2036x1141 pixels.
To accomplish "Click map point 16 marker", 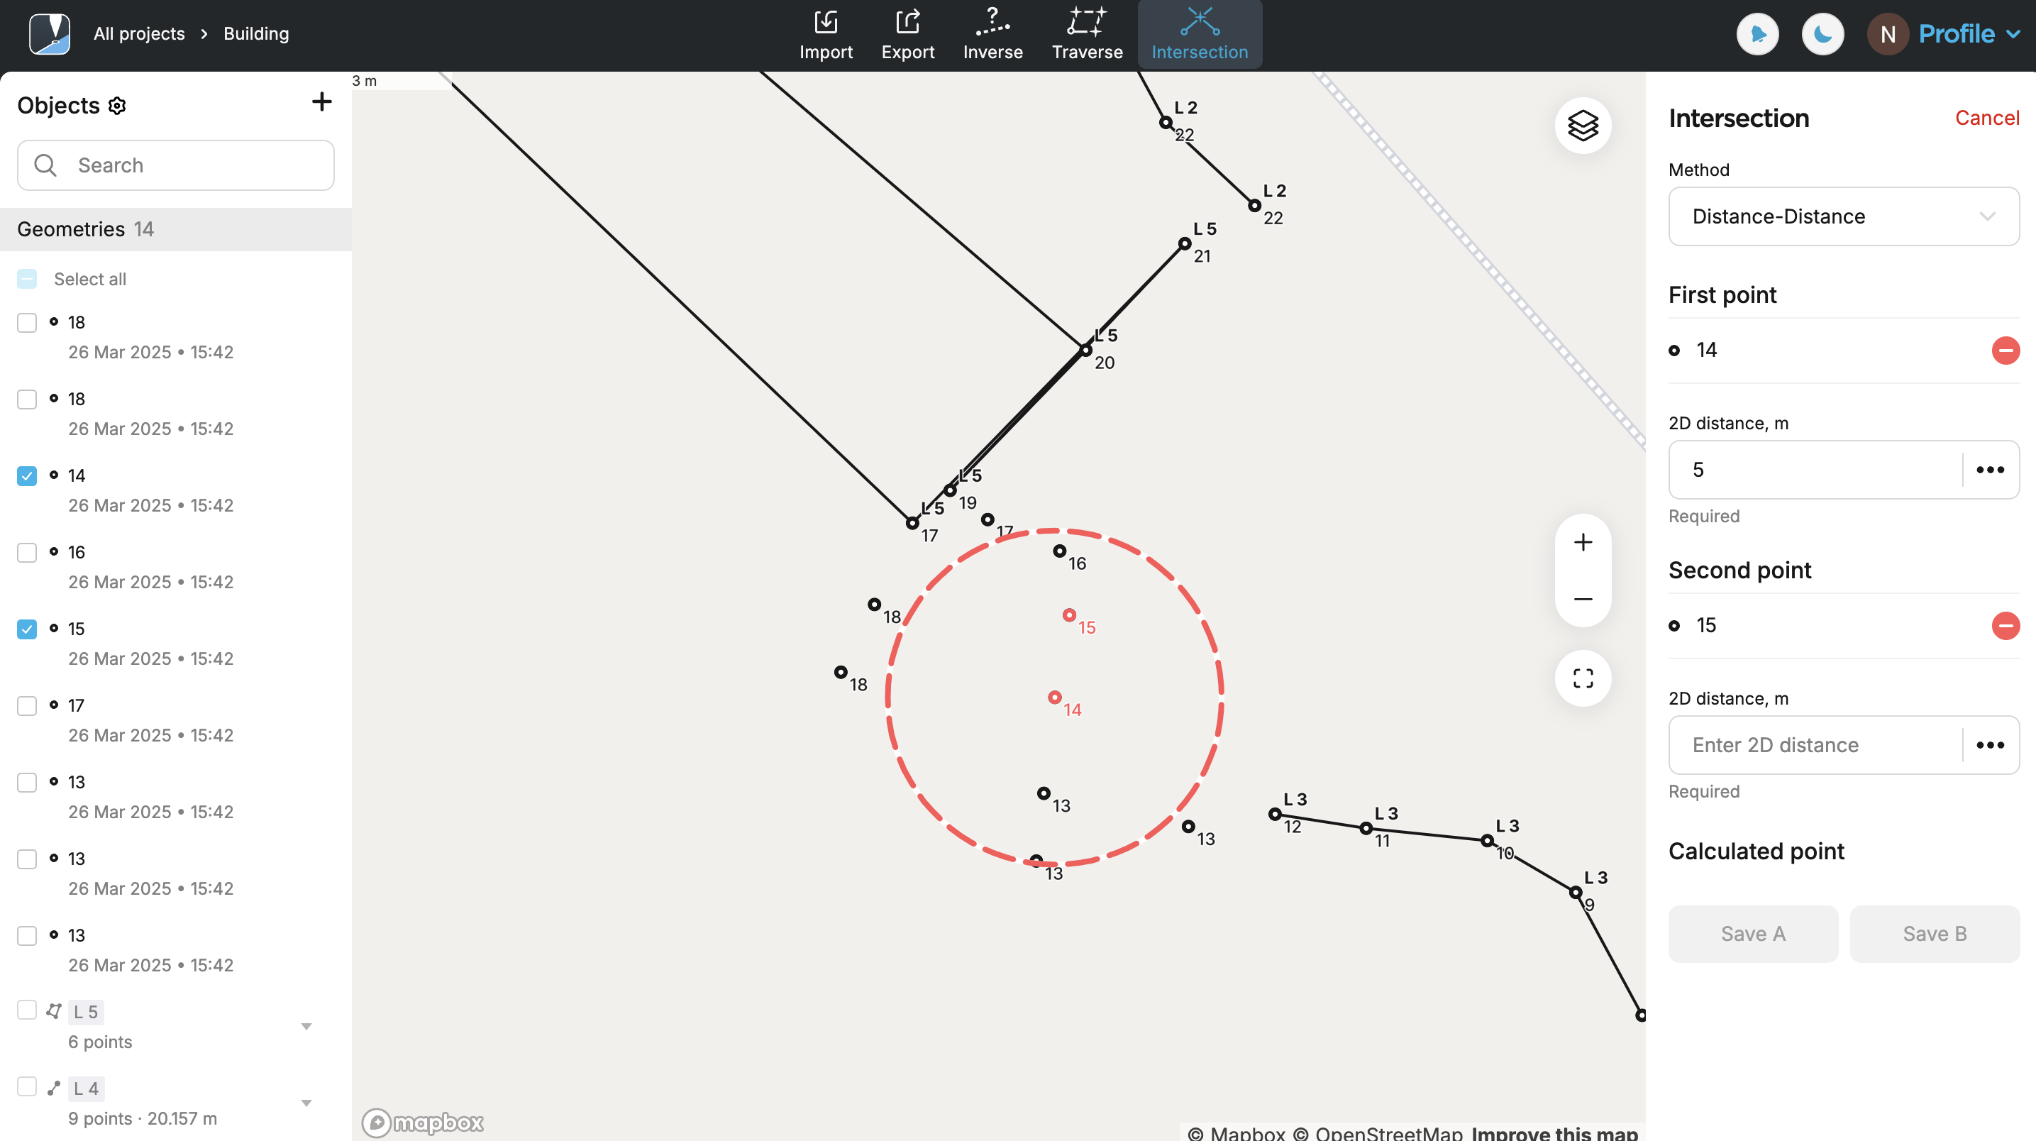I will (x=1060, y=551).
